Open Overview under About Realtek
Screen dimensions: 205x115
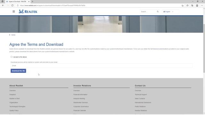pyautogui.click(x=12, y=90)
